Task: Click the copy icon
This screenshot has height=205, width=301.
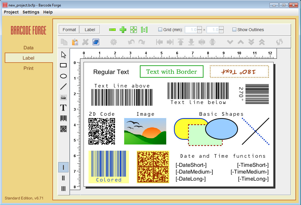Action: tap(64, 42)
